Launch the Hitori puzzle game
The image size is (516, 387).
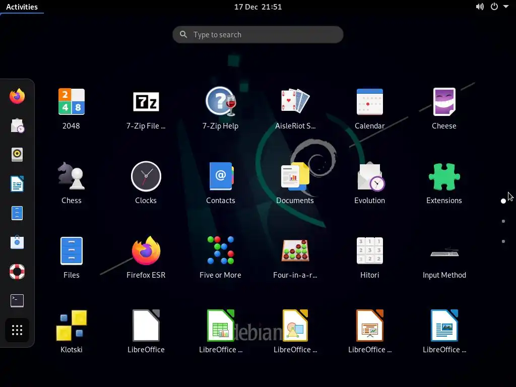point(369,250)
